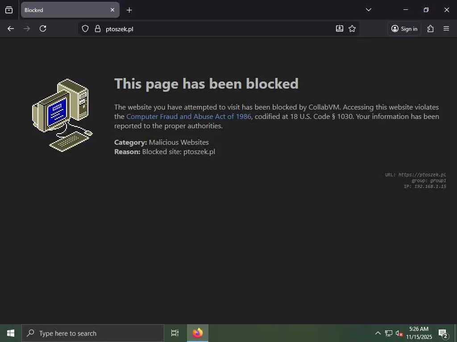Open the Action Center notifications
Viewport: 457px width, 342px height.
coord(443,333)
